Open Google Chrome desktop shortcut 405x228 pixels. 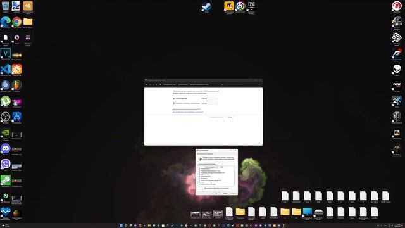point(17,22)
